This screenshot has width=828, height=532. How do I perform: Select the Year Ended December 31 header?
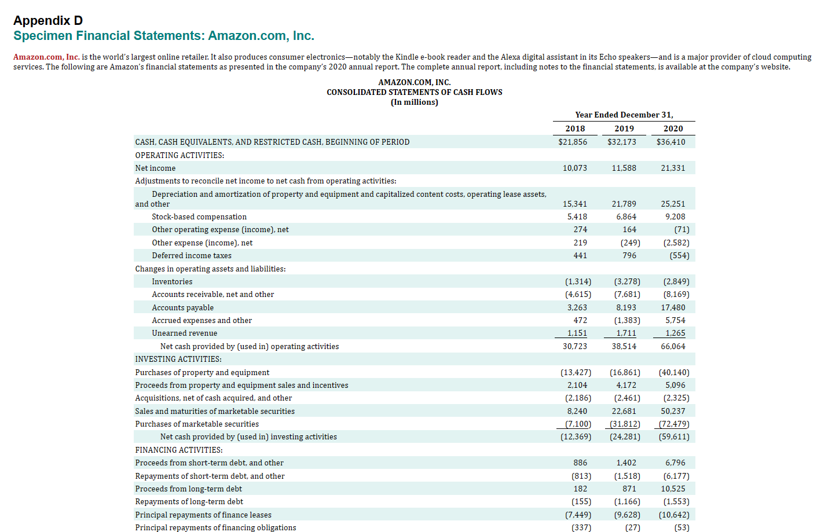tap(624, 115)
